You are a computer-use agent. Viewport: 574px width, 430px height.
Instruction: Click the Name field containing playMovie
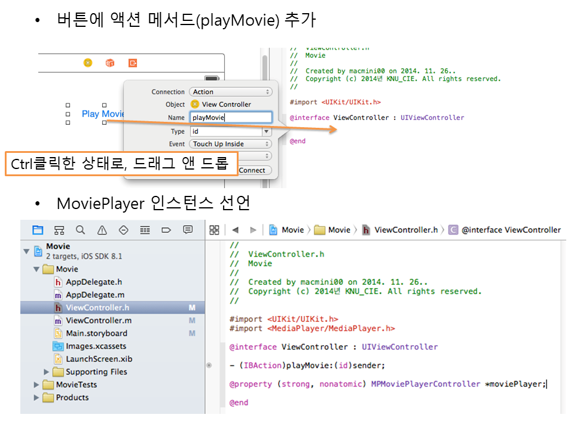coord(231,118)
